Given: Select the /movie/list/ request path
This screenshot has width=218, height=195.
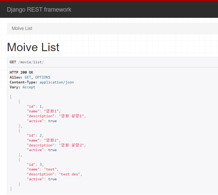Looking at the screenshot, I should tap(31, 62).
